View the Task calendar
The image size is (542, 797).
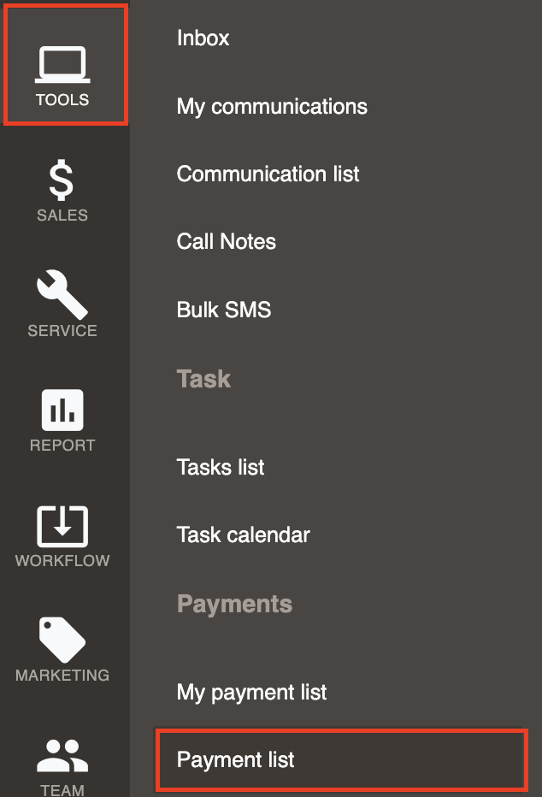243,534
